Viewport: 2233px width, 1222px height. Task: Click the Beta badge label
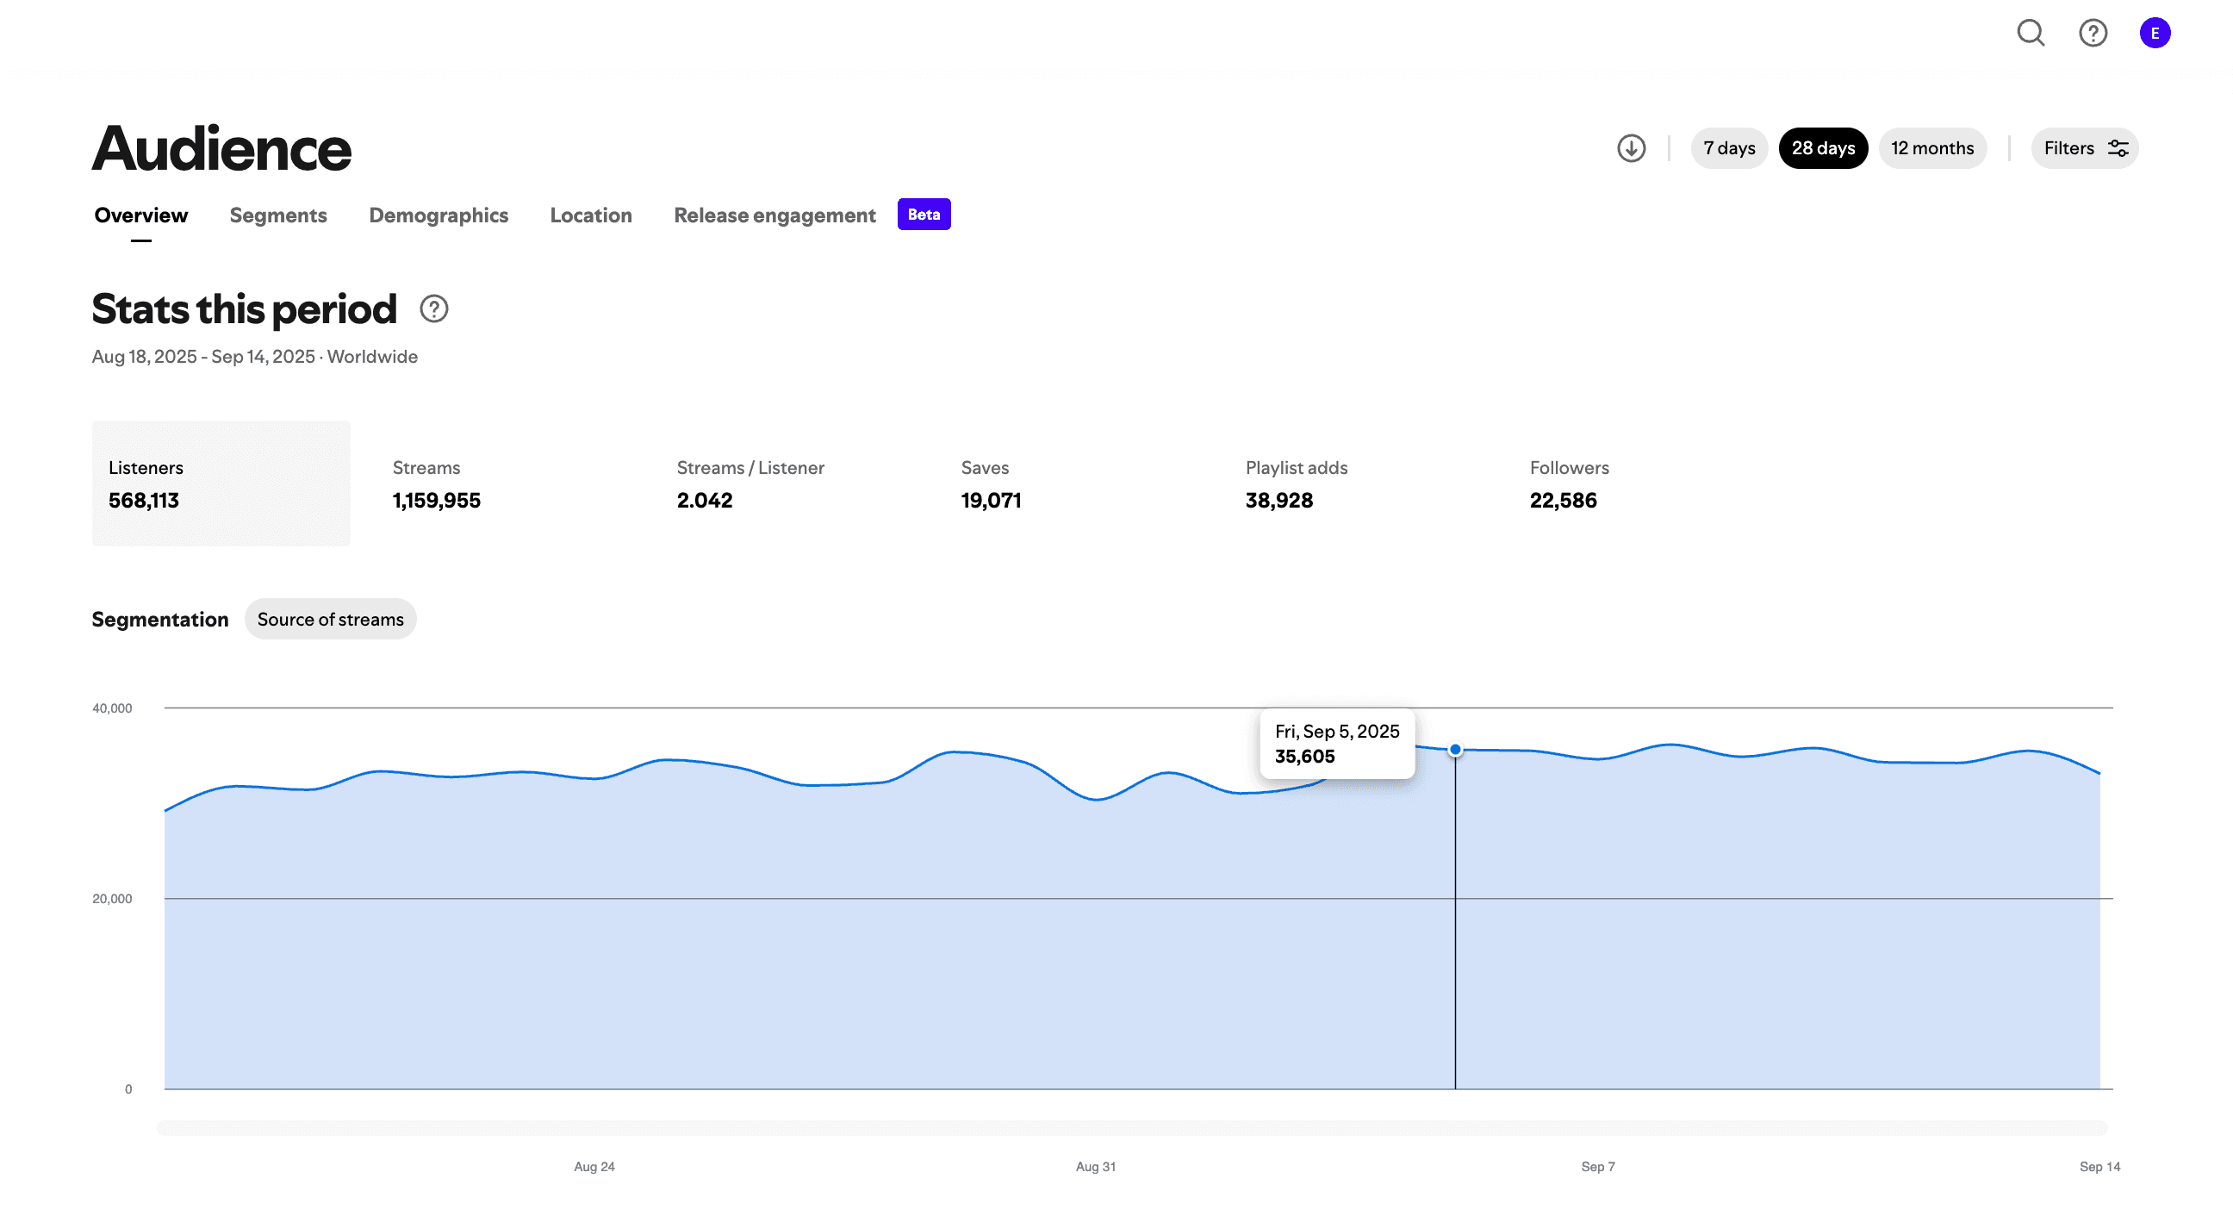click(x=924, y=215)
